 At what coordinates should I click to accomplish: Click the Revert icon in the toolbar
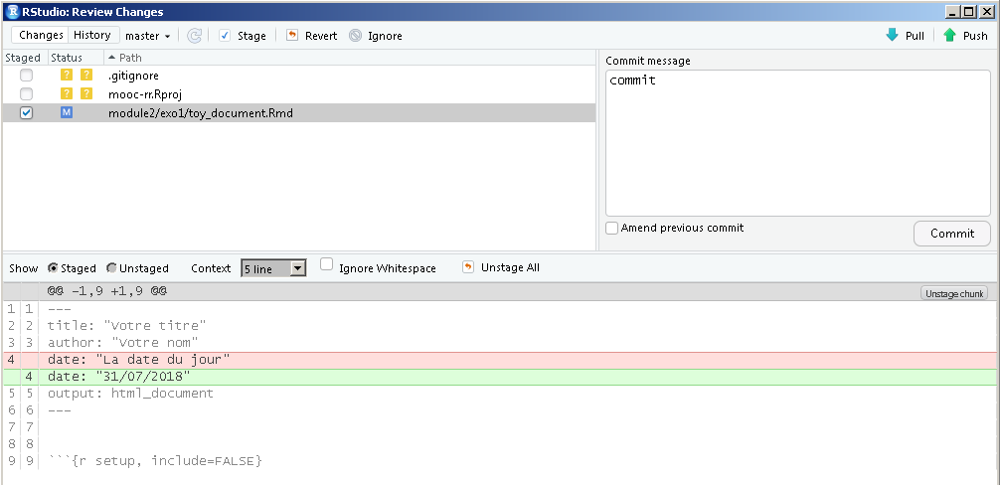coord(292,36)
